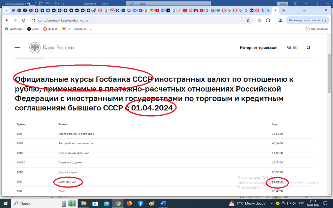Click the Курс column header
The image size is (333, 208).
(275, 125)
